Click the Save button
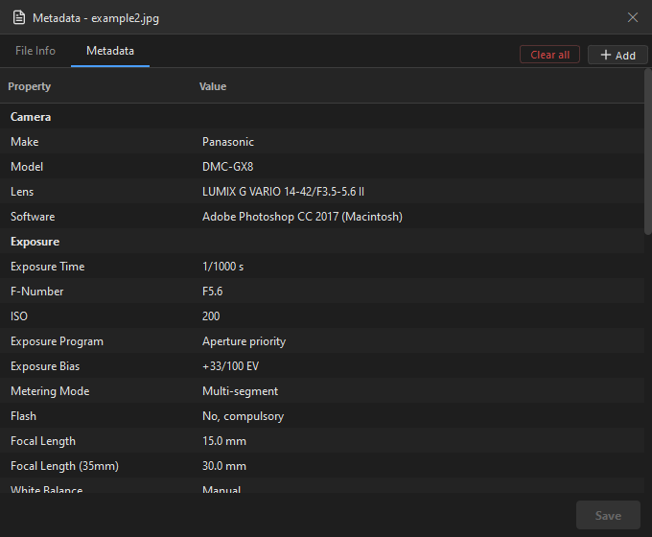Image resolution: width=652 pixels, height=537 pixels. pos(608,515)
